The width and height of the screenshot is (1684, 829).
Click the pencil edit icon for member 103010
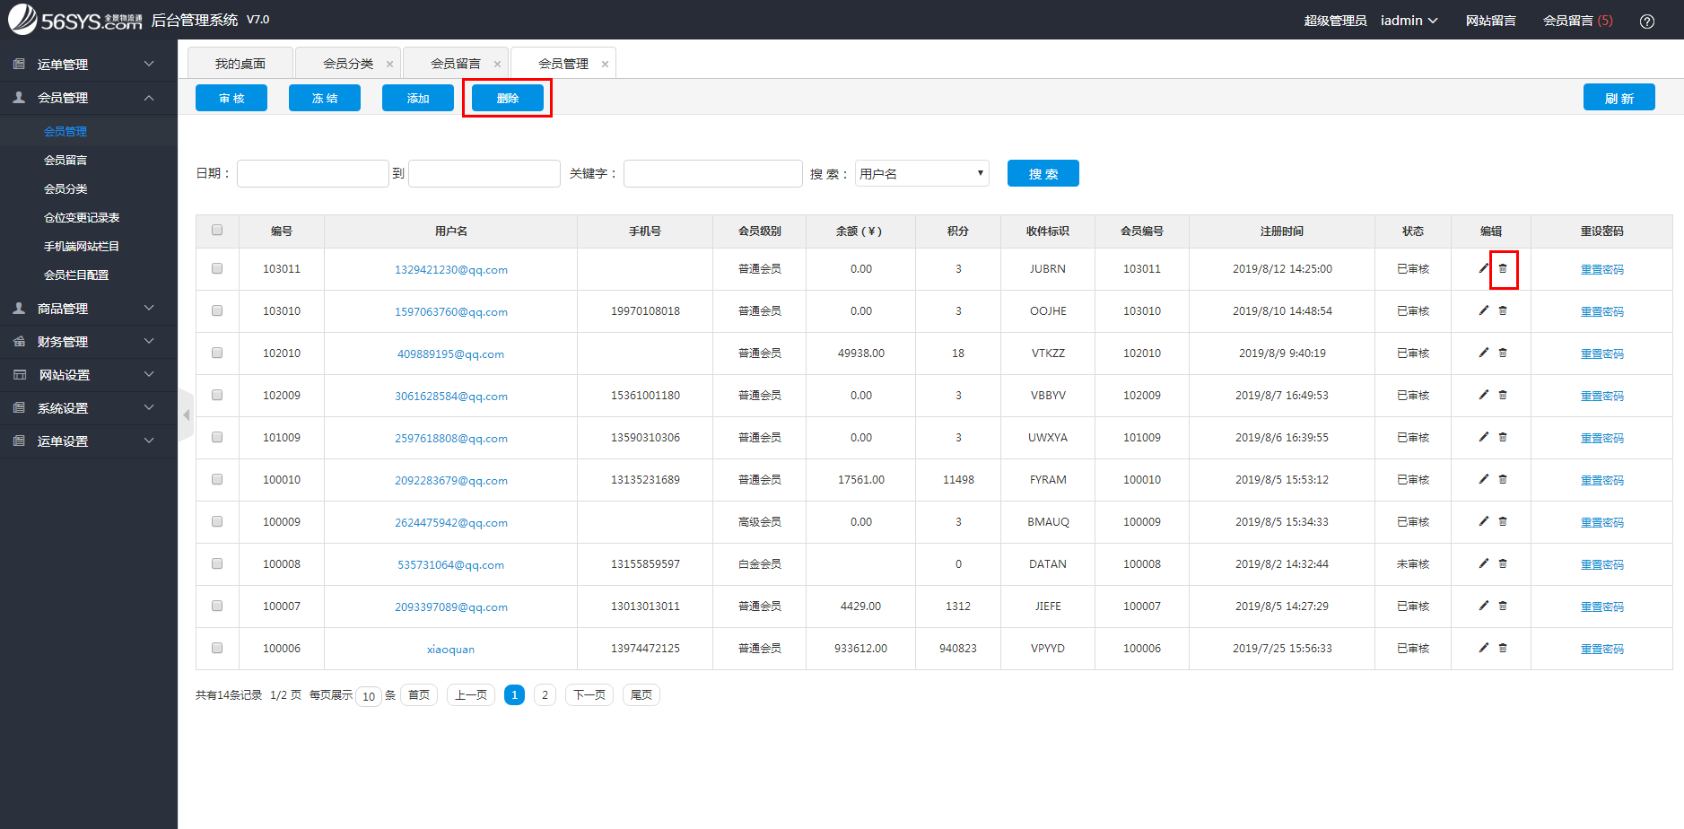coord(1483,310)
